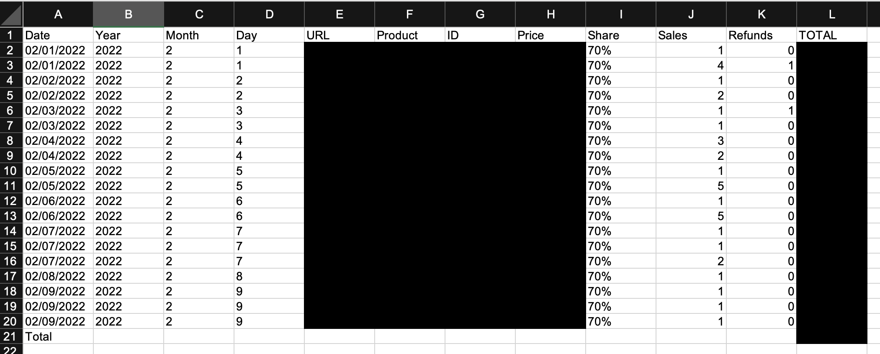Click the Refunds header cell
Screen dimensions: 880x354
click(762, 35)
